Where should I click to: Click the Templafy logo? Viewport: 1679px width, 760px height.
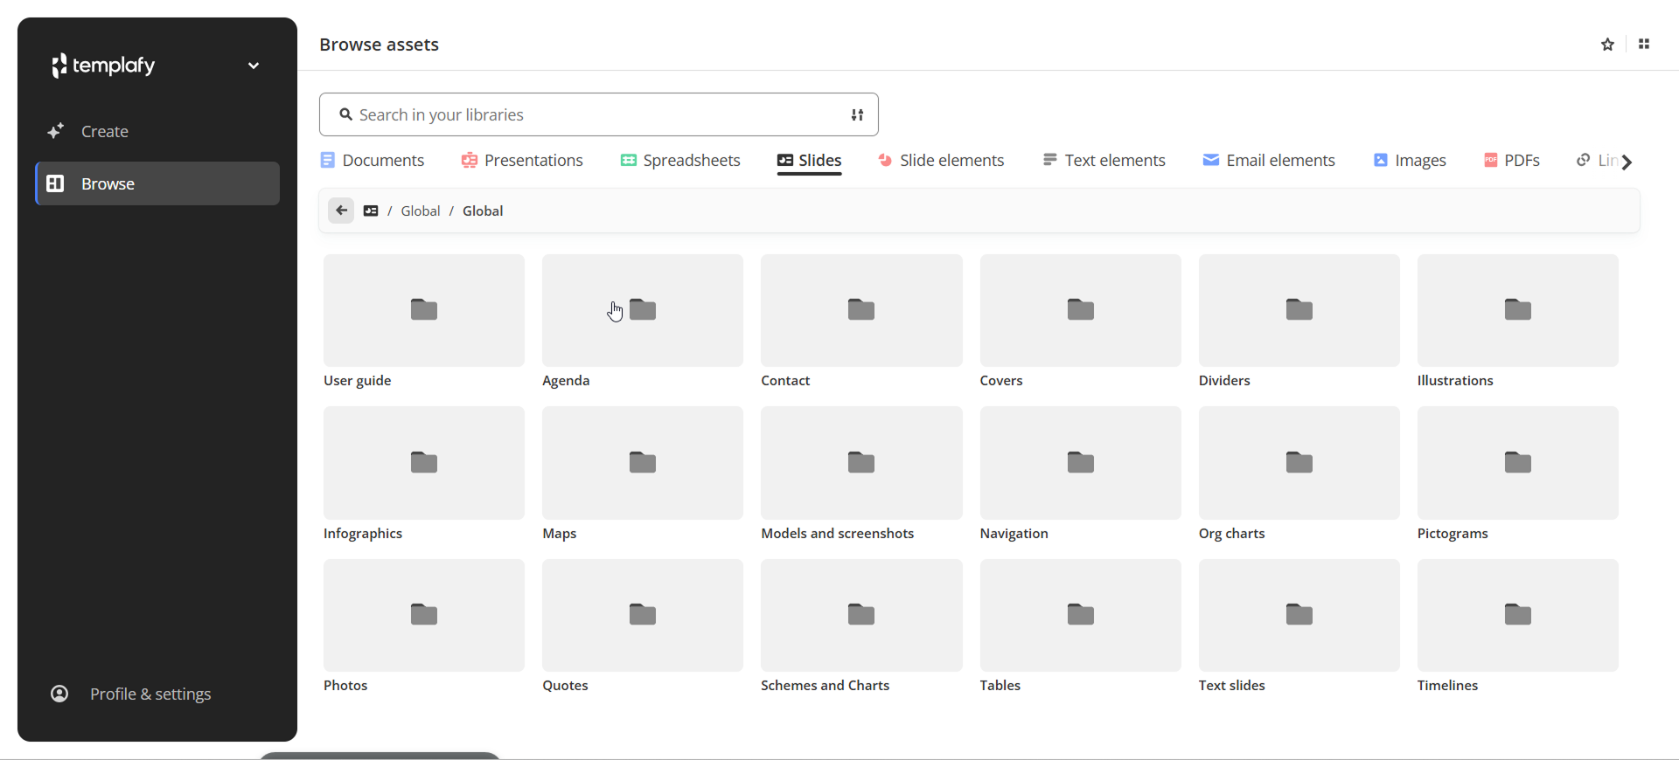click(103, 66)
